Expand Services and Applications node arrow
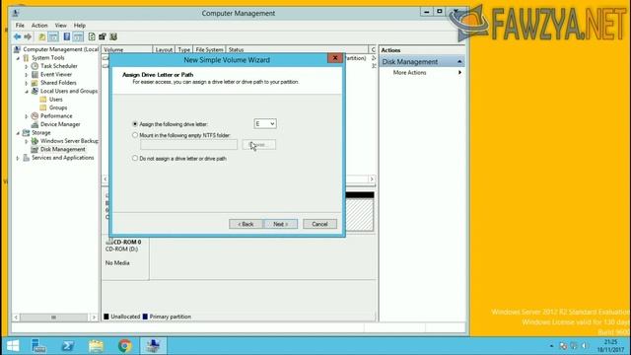Screen dimensions: 631x355 pos(18,158)
